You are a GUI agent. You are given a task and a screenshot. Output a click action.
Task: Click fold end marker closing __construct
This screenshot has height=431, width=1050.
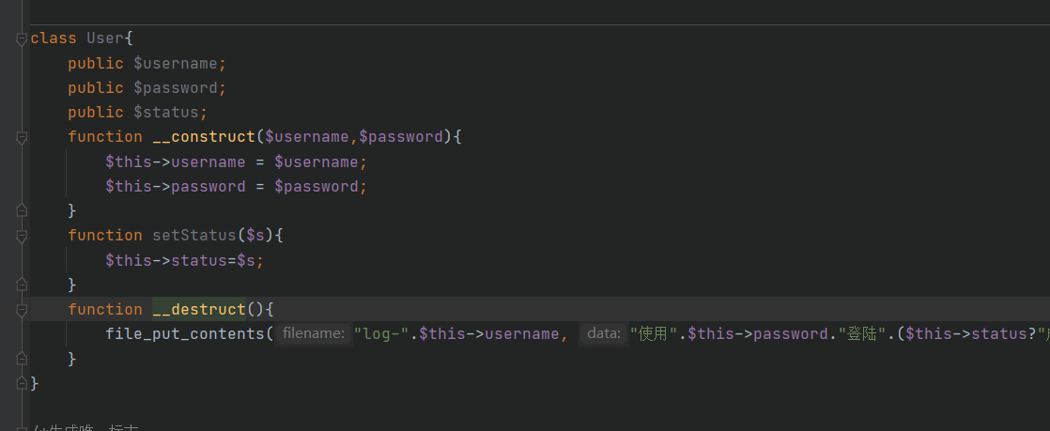(x=22, y=211)
